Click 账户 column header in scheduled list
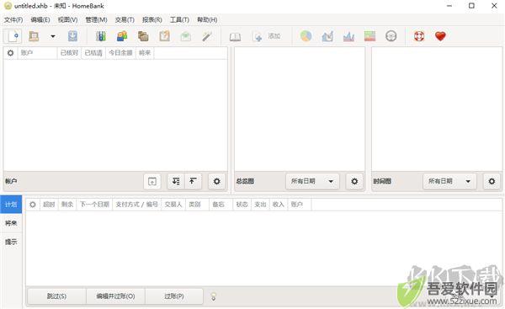505x309 pixels. point(299,205)
